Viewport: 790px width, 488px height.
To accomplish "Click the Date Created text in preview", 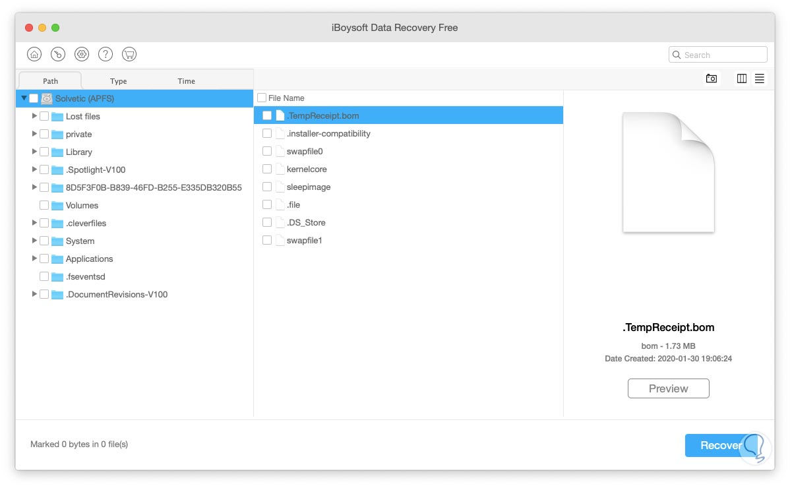I will (x=668, y=359).
